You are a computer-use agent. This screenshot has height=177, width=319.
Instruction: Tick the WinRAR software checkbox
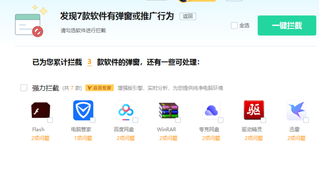(178, 120)
